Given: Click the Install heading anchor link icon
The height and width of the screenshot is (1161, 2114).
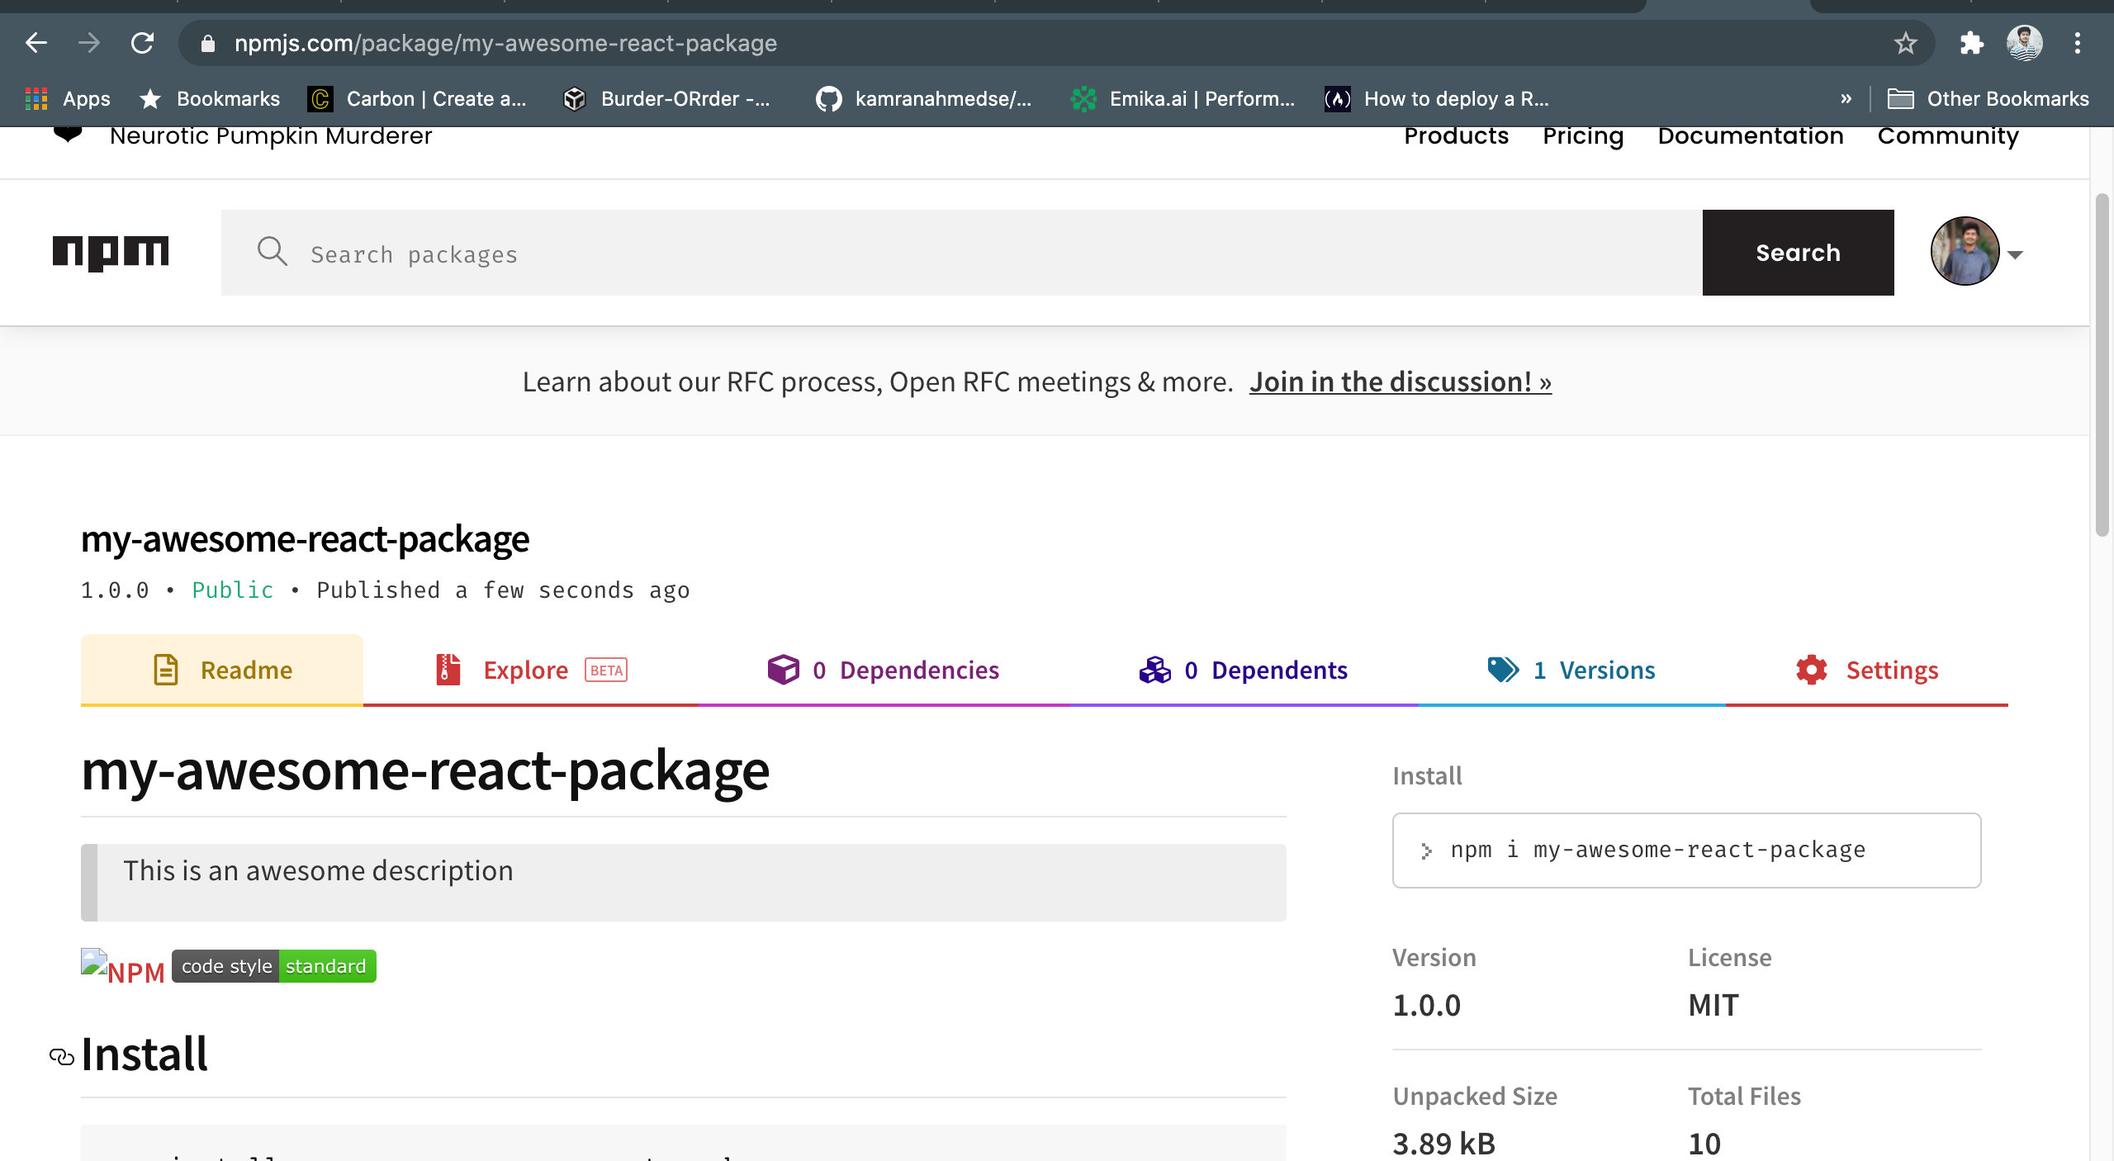Looking at the screenshot, I should 62,1056.
